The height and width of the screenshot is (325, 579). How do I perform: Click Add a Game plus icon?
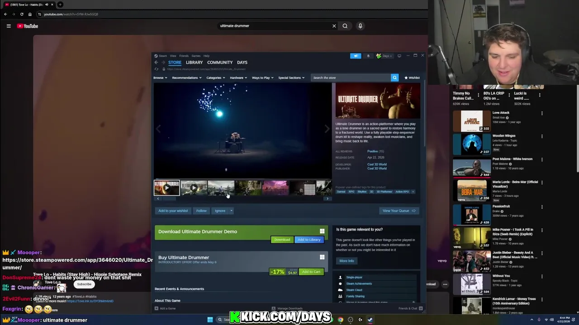point(157,308)
